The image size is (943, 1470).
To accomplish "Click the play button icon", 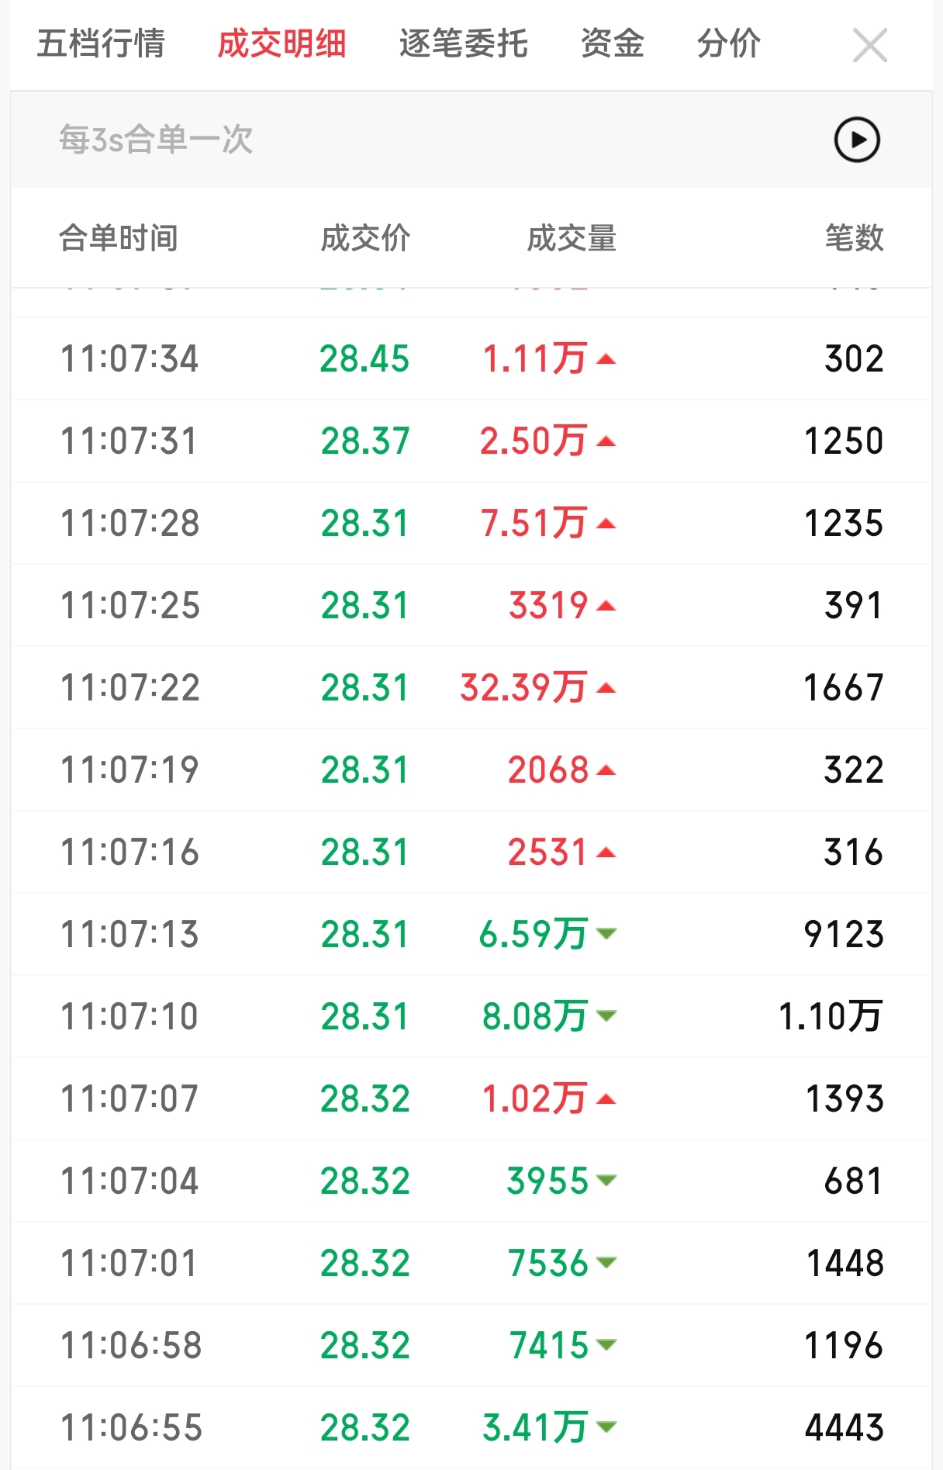I will point(856,140).
